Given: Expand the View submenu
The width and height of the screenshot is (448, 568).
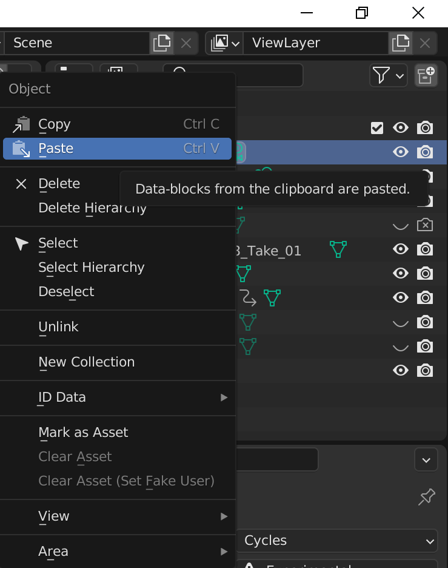Looking at the screenshot, I should [117, 516].
